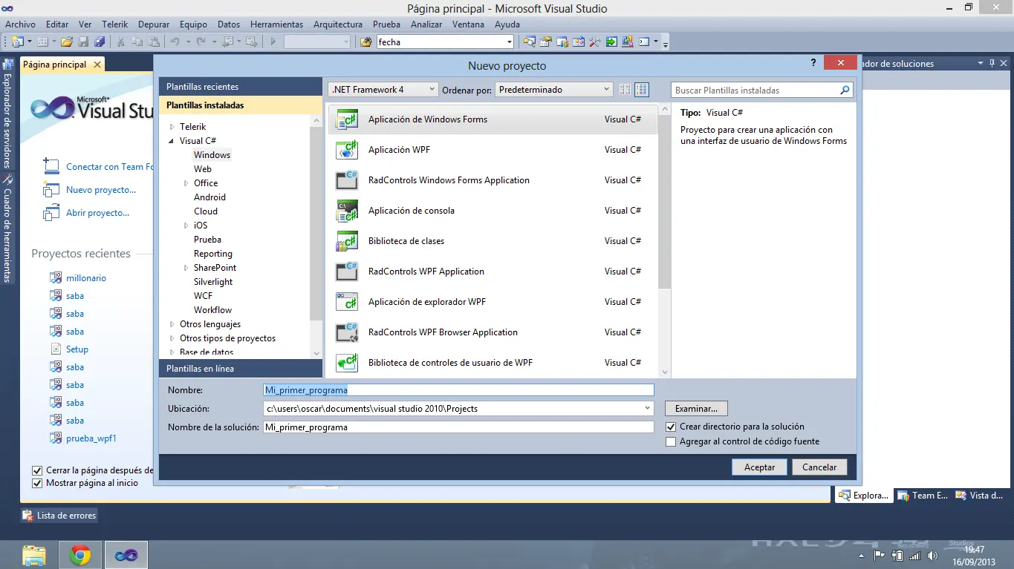Open the Lista de errores tab

(x=59, y=516)
